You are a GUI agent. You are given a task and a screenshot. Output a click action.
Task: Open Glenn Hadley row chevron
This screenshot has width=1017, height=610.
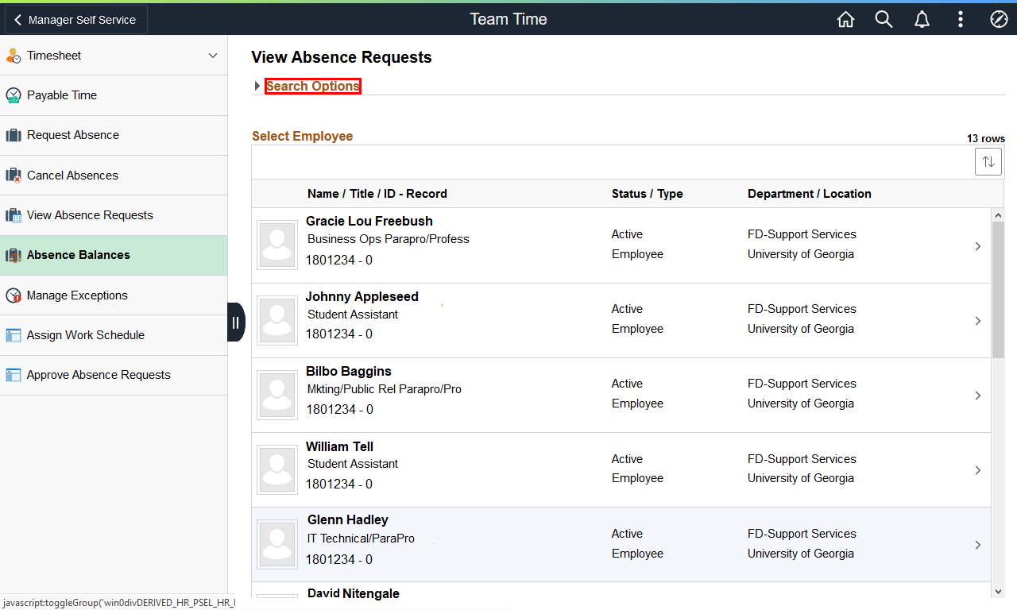click(x=978, y=545)
